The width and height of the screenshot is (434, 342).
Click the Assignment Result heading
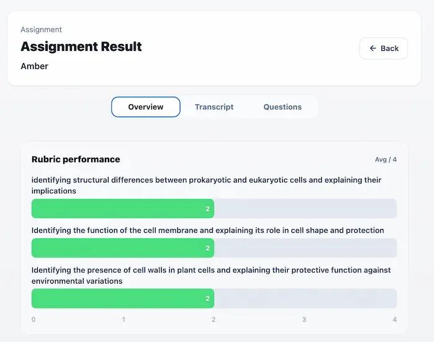81,47
